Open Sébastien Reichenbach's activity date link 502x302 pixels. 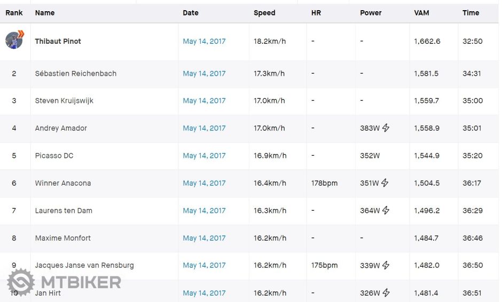tap(204, 74)
